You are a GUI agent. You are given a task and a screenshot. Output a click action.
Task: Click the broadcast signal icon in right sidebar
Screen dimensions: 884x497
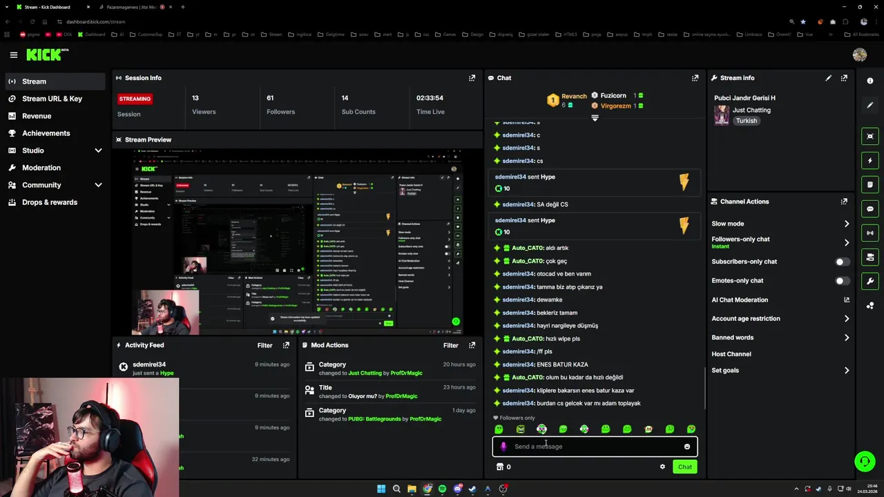click(870, 233)
